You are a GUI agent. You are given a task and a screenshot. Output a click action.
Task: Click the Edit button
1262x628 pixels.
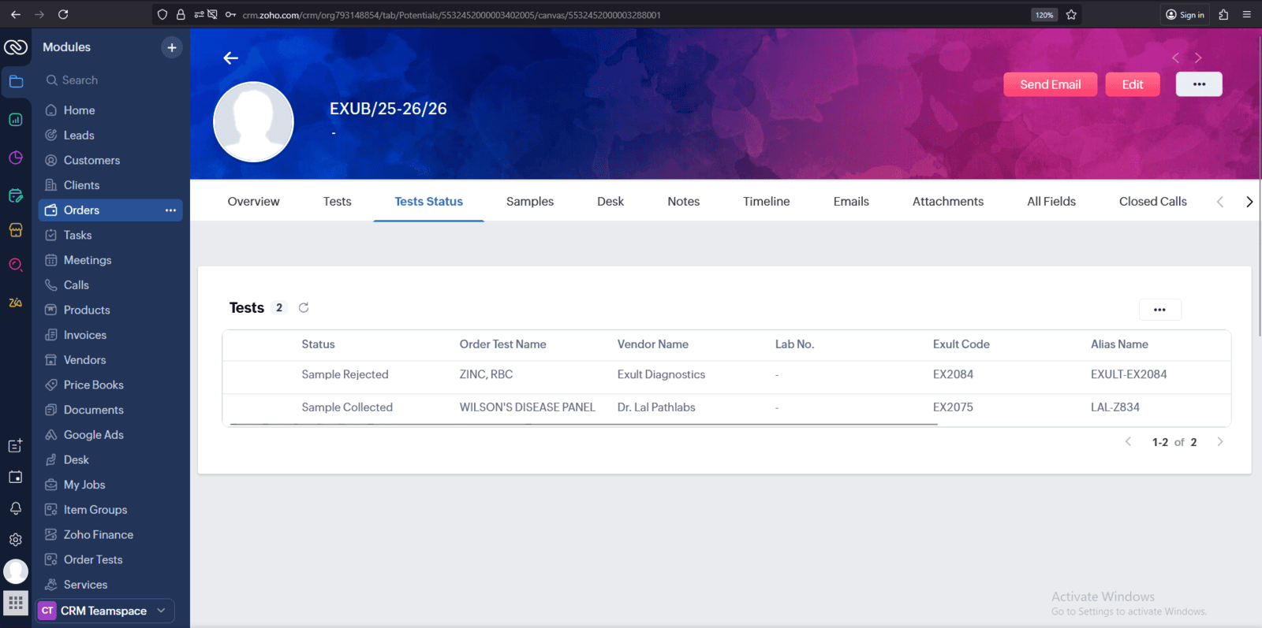(x=1132, y=84)
